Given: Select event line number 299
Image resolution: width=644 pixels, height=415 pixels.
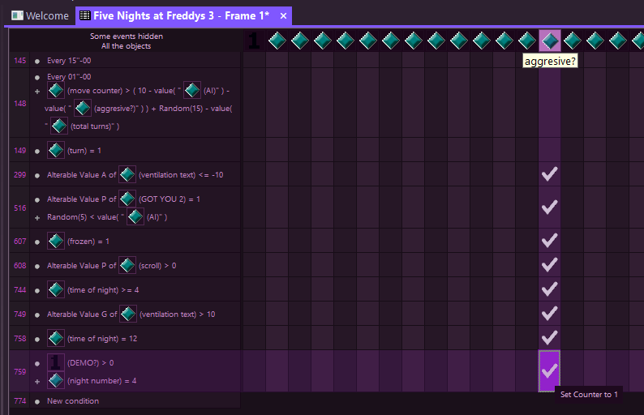Looking at the screenshot, I should click(x=19, y=174).
